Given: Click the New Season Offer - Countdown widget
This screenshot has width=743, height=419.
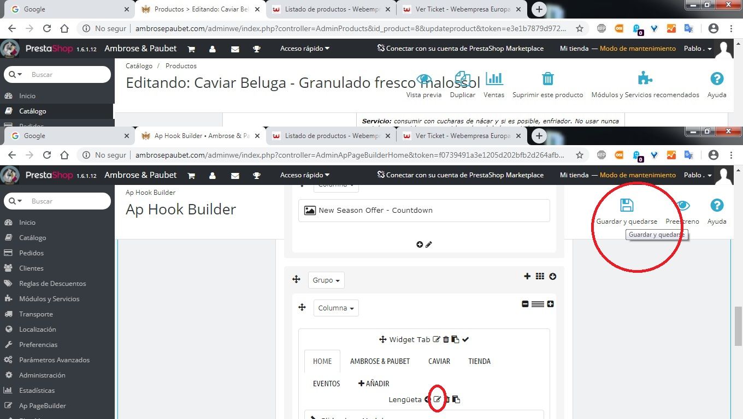Looking at the screenshot, I should (424, 211).
